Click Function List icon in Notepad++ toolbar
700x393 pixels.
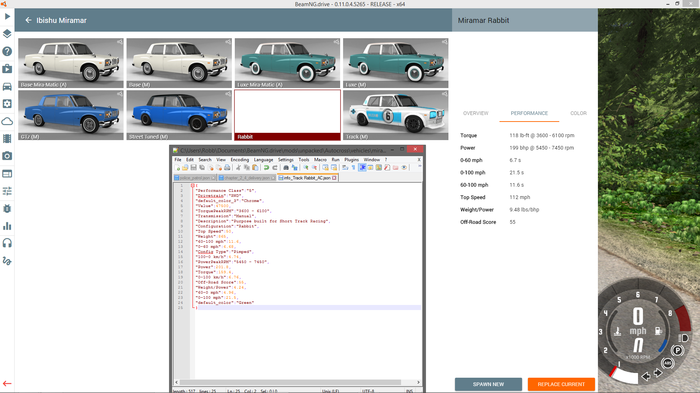tap(387, 167)
